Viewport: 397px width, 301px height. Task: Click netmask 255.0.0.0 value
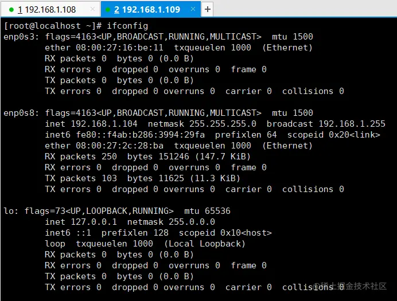[x=192, y=222]
